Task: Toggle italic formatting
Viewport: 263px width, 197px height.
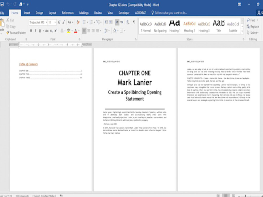Action: (36, 31)
